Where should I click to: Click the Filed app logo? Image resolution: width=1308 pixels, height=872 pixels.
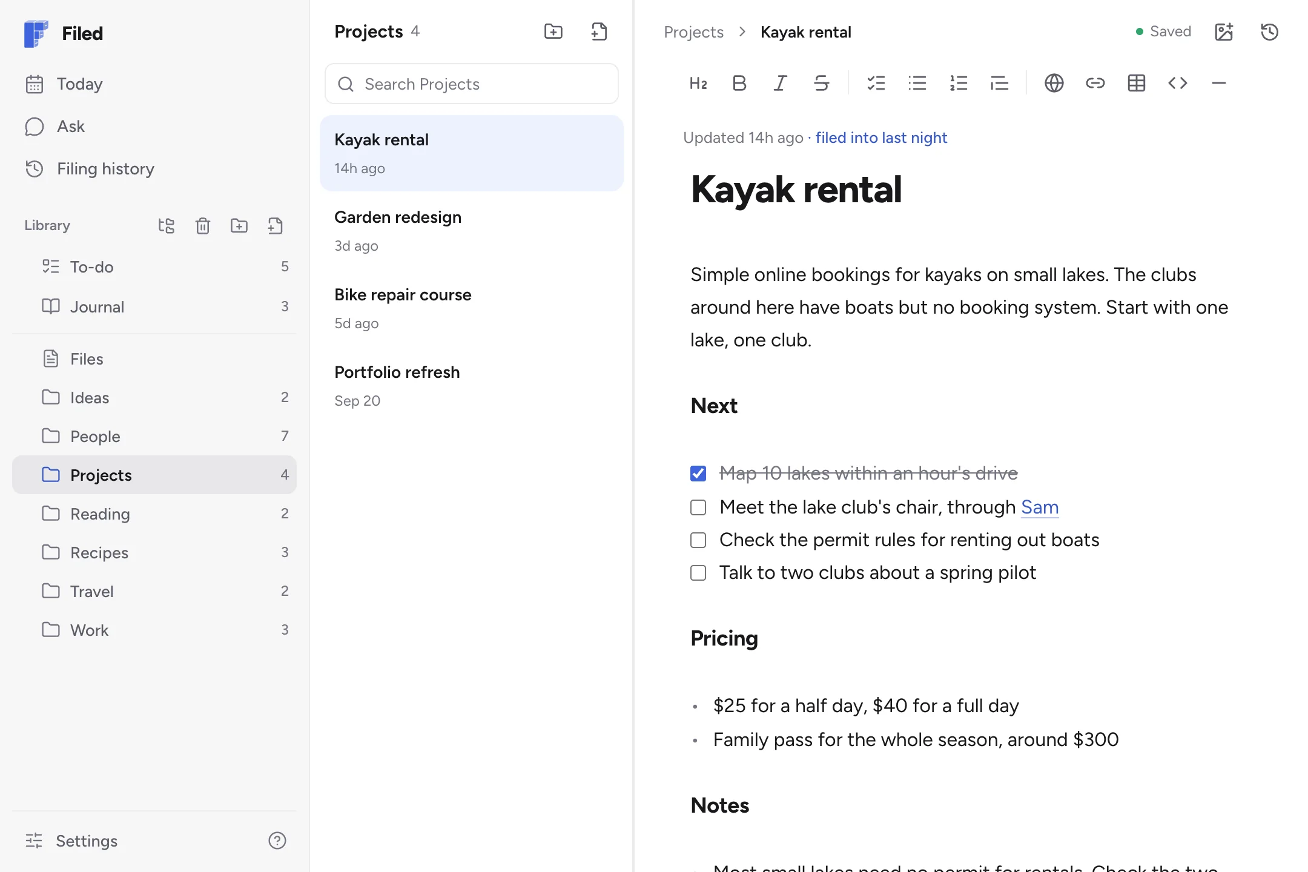[x=36, y=33]
